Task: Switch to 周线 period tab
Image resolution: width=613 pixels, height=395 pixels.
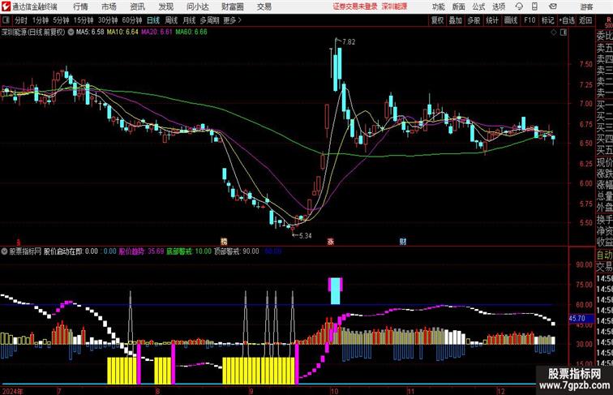Action: click(x=171, y=20)
